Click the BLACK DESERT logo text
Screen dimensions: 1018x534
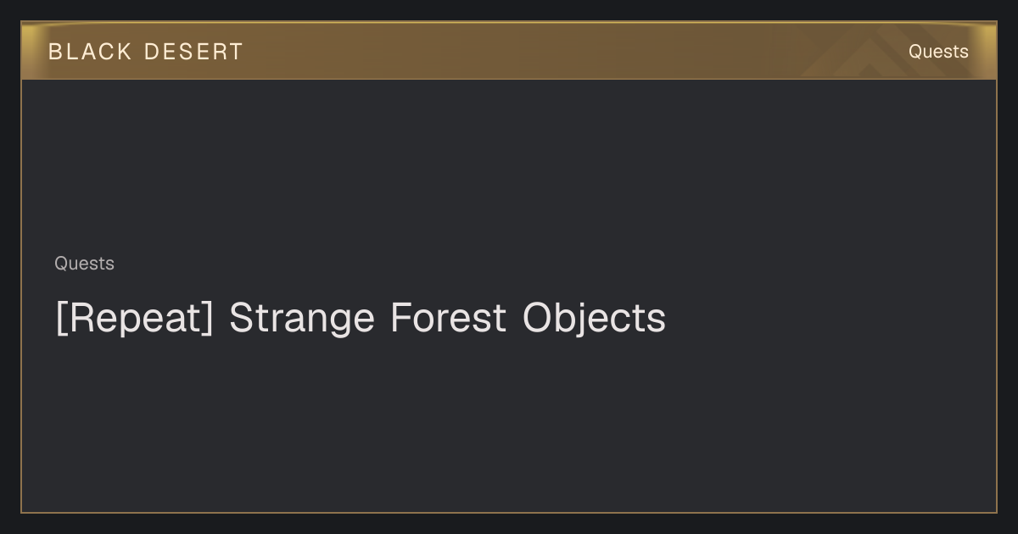[x=145, y=52]
